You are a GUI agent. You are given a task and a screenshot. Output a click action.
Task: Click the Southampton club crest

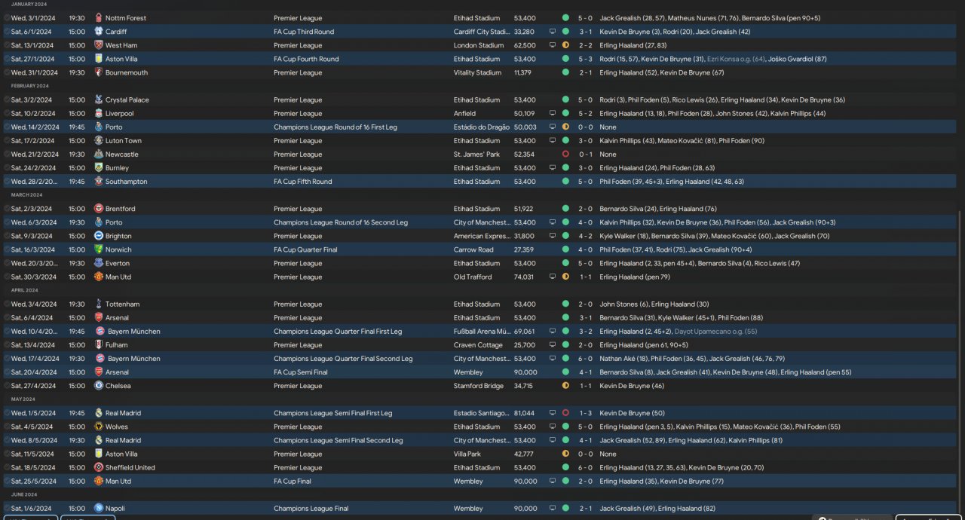[x=99, y=181]
